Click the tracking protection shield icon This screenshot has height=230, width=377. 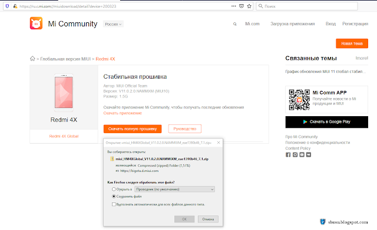[7, 6]
